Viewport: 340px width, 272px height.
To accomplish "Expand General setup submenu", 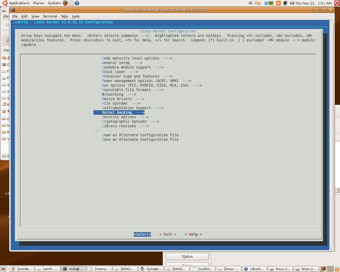I will (x=122, y=63).
